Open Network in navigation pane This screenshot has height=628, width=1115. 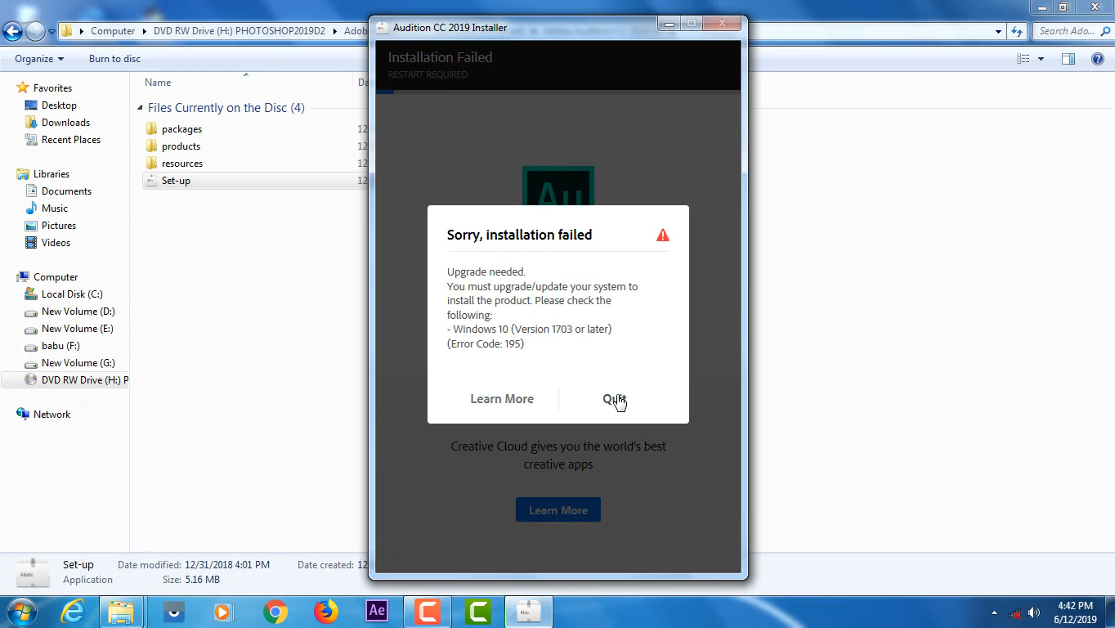pos(51,415)
